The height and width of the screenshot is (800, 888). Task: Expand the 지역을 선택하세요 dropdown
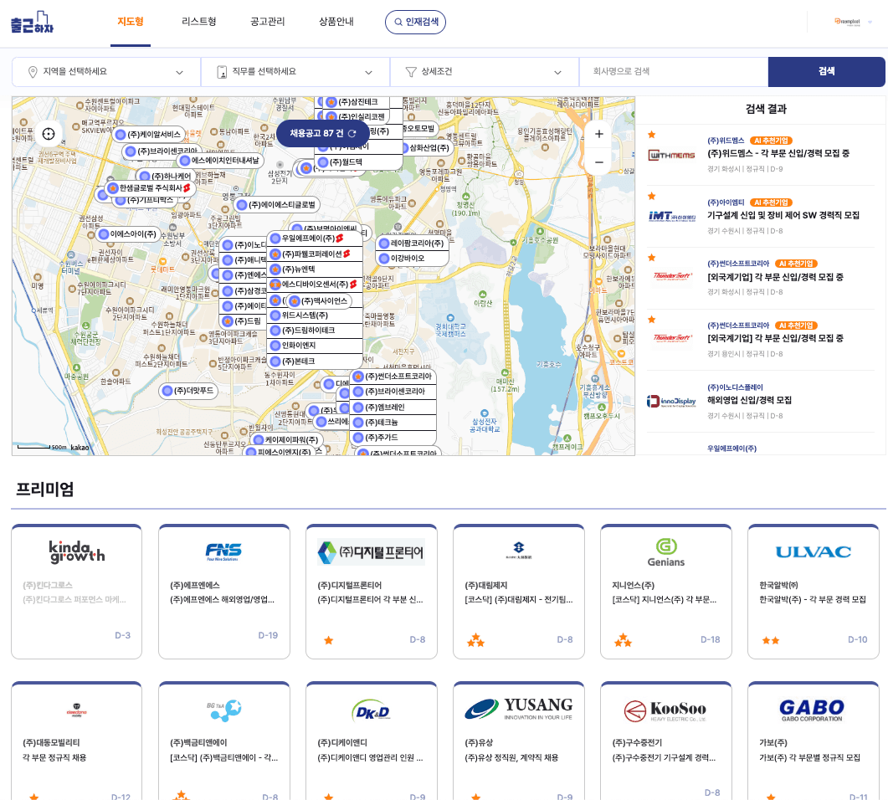106,72
